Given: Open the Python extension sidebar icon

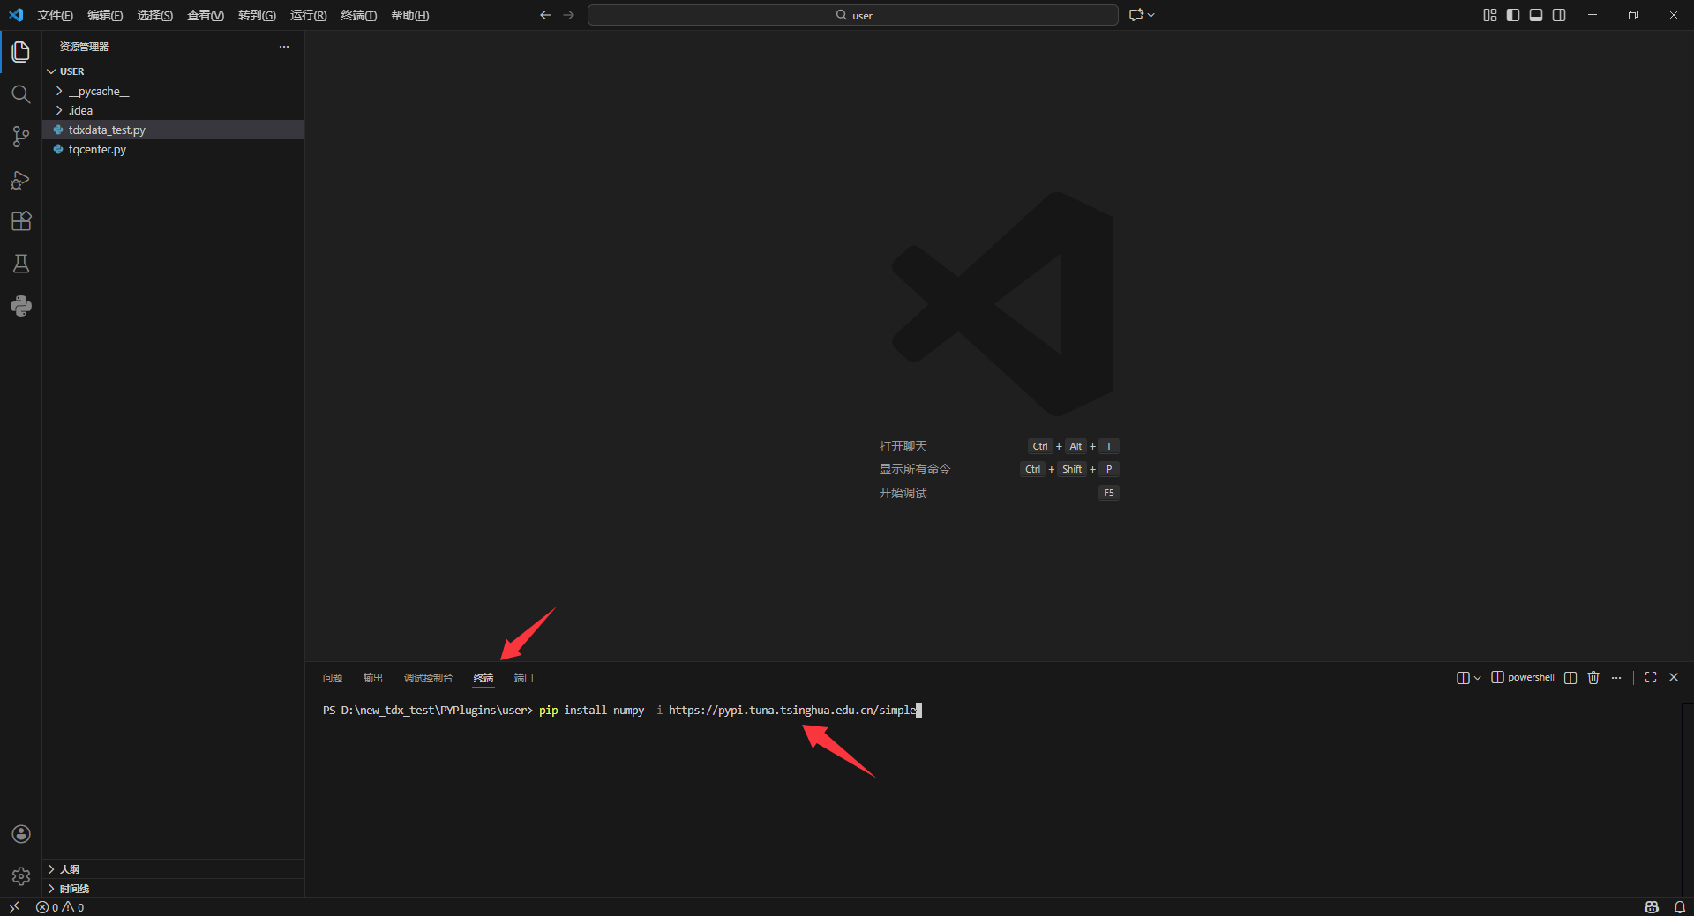Looking at the screenshot, I should (21, 306).
